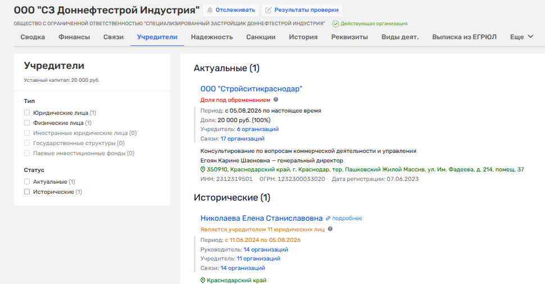
Task: Open Учредитель 11 организаций link
Action: point(258,259)
